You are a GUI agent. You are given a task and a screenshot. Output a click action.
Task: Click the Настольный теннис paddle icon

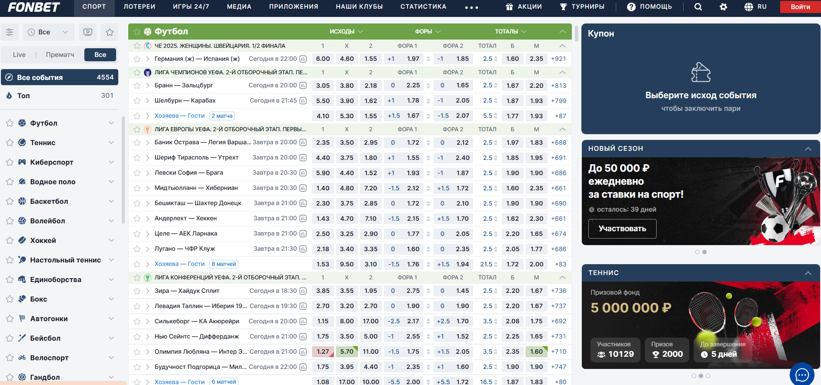22,260
